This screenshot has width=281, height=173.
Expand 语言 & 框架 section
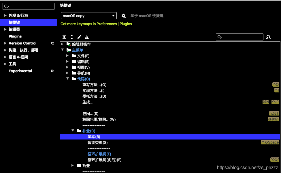5,57
